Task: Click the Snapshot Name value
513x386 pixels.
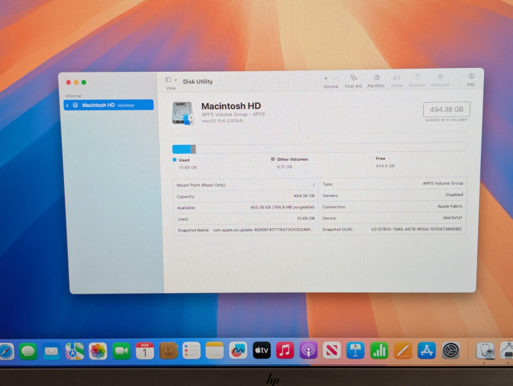Action: coord(264,230)
